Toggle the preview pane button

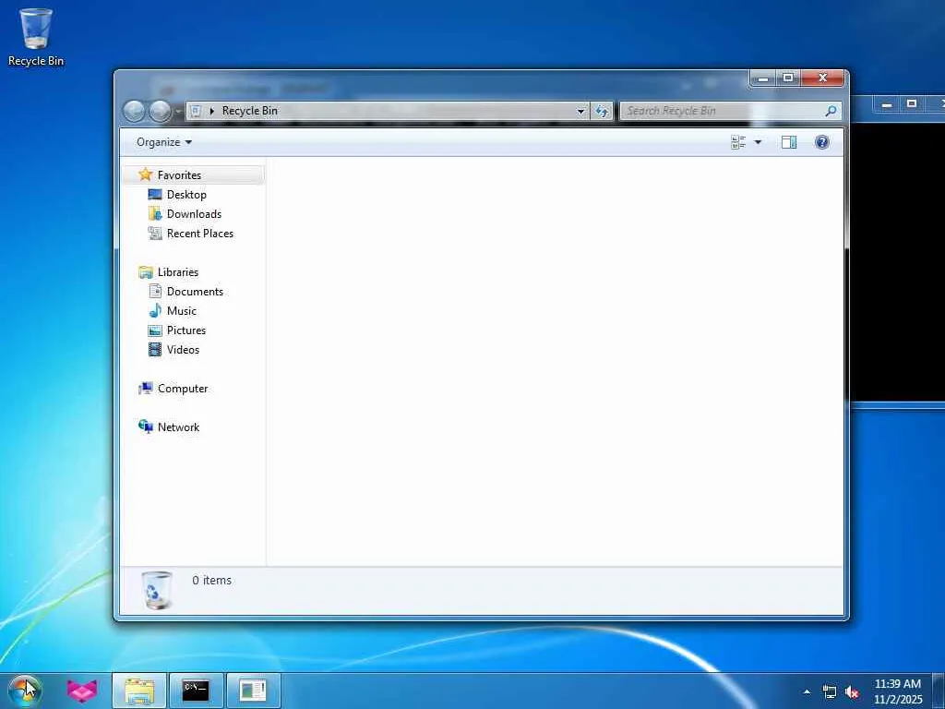tap(789, 142)
